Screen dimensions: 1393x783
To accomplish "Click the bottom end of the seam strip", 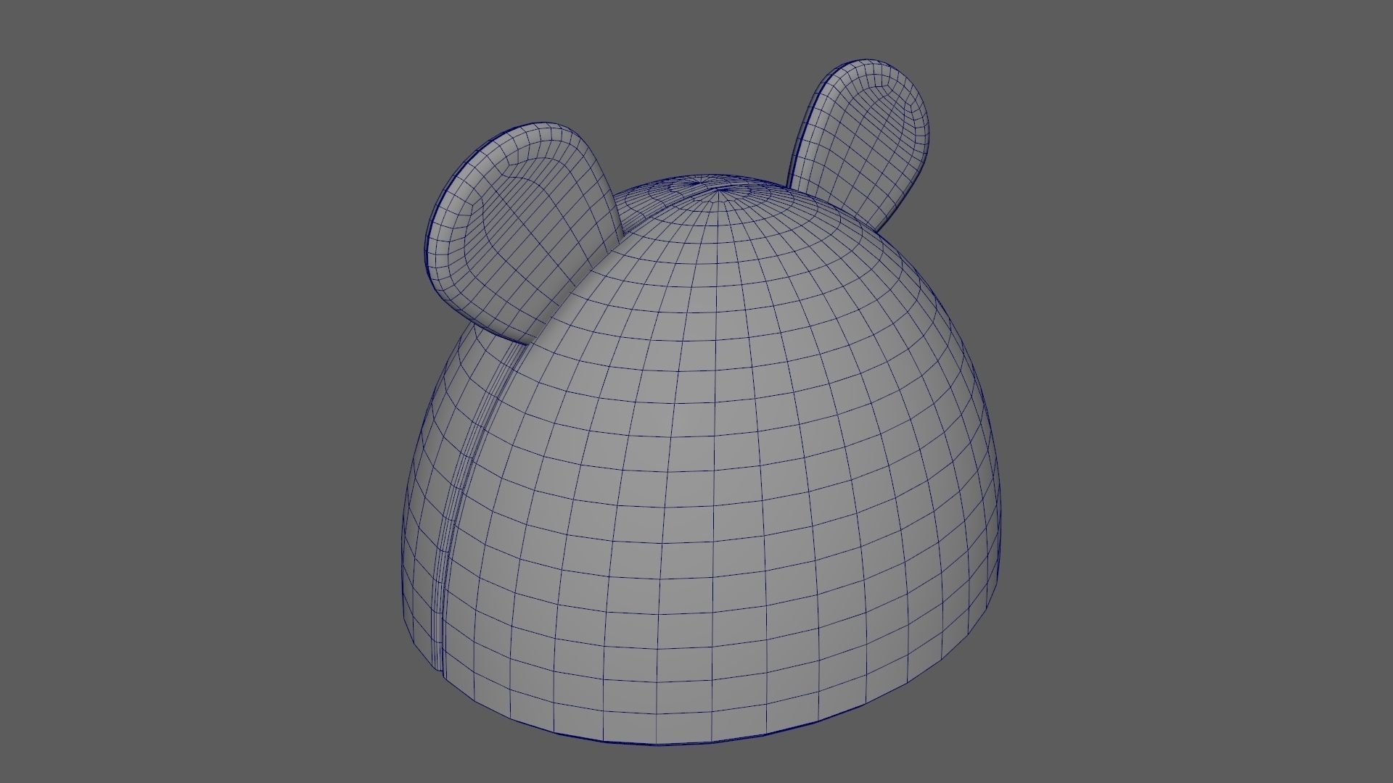I will pyautogui.click(x=441, y=668).
